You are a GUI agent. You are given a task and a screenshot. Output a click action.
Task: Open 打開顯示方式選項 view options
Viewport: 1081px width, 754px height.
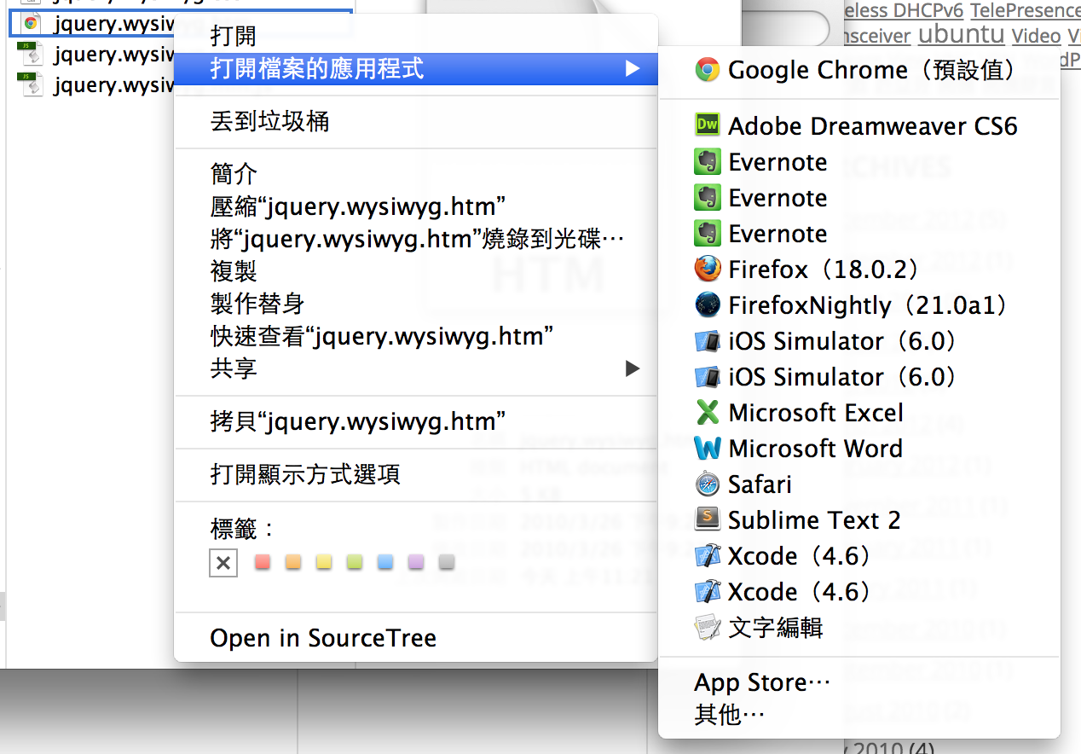pos(416,474)
